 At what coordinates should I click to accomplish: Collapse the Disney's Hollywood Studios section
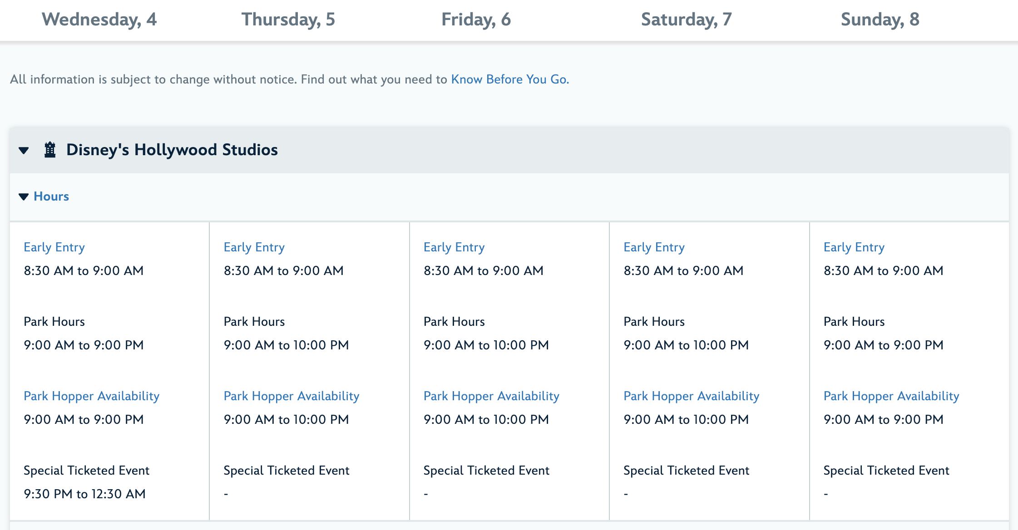pyautogui.click(x=24, y=150)
